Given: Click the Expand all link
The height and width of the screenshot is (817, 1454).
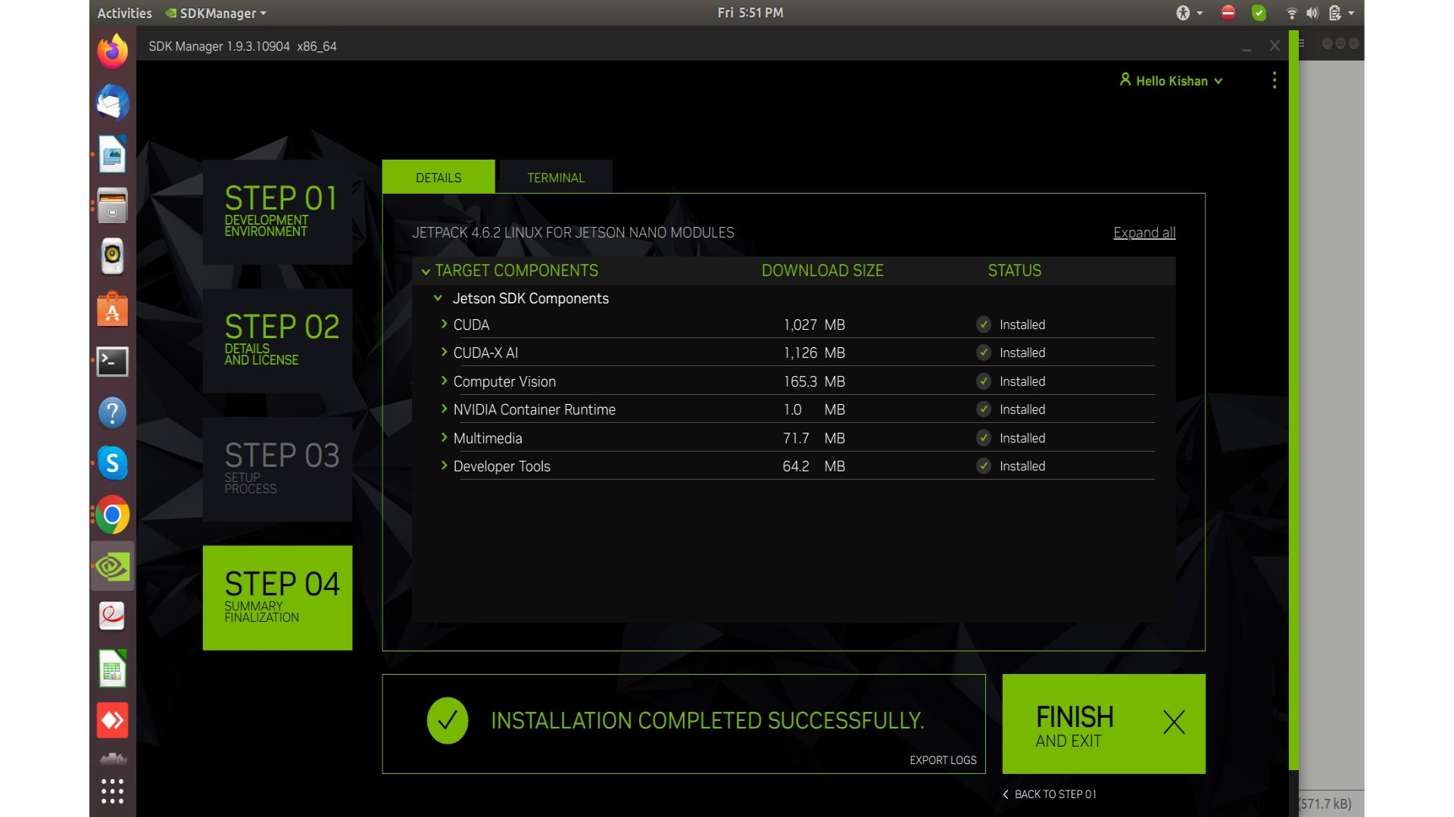Looking at the screenshot, I should click(1144, 233).
